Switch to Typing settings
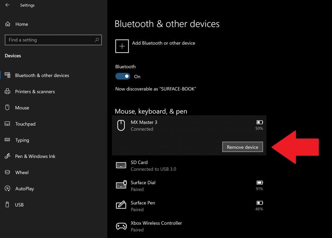The height and width of the screenshot is (238, 332). click(22, 140)
